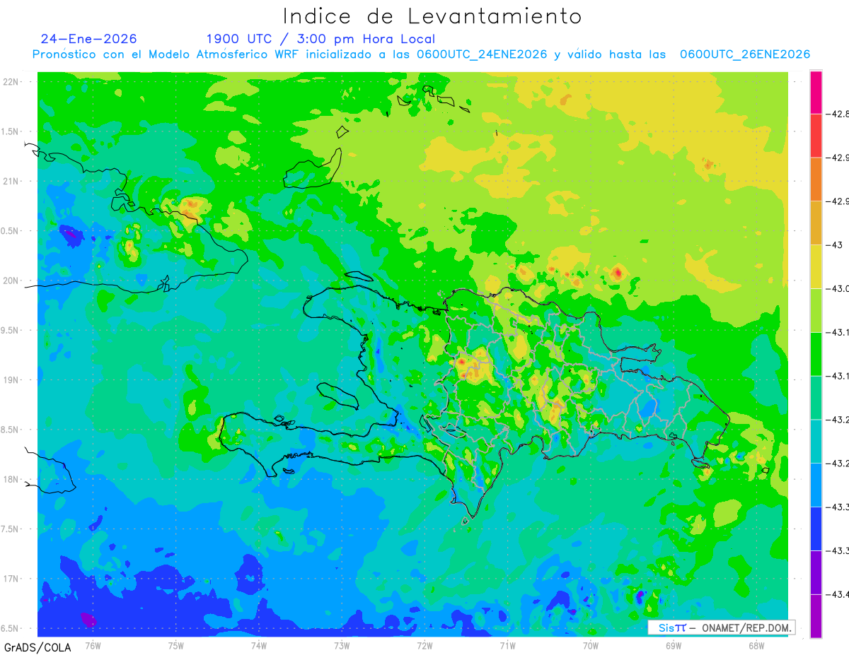Screen dimensions: 849x655
Task: Click the '69W' longitude label
Action: [674, 646]
